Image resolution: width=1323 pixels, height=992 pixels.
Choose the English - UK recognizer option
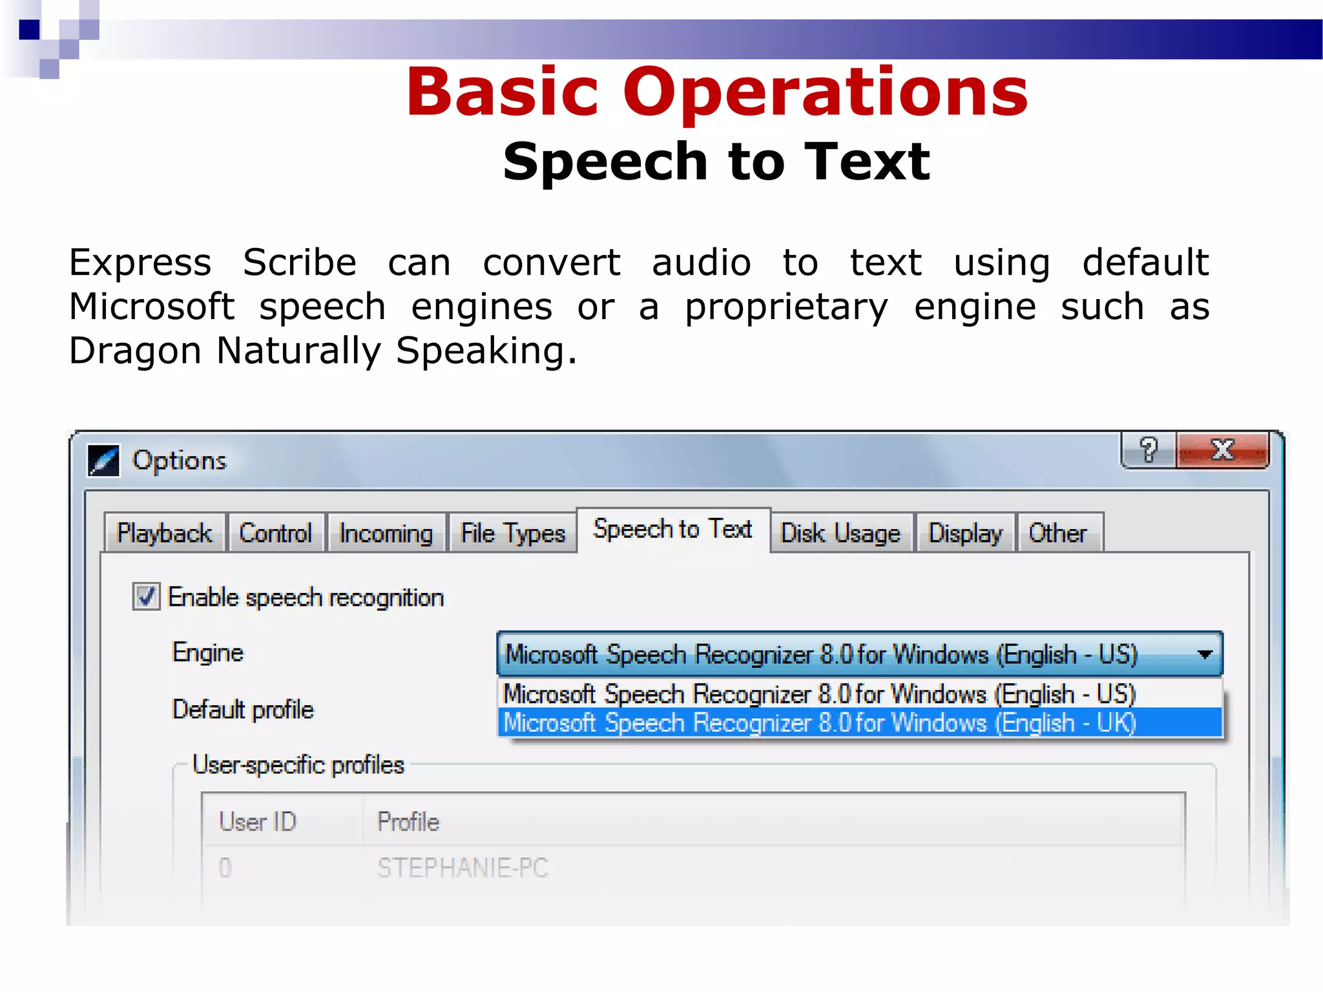[860, 722]
